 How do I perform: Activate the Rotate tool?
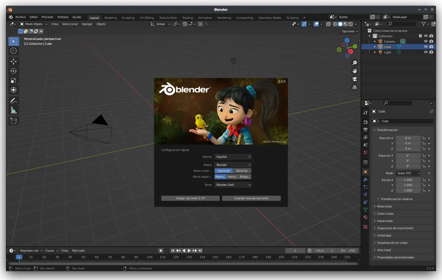(x=14, y=71)
